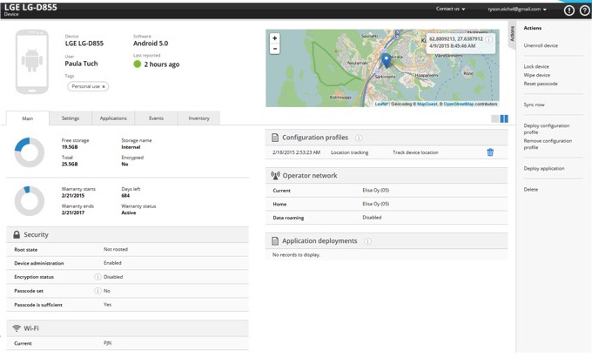Open the alert notifications icon in header
The image size is (592, 357).
point(569,10)
